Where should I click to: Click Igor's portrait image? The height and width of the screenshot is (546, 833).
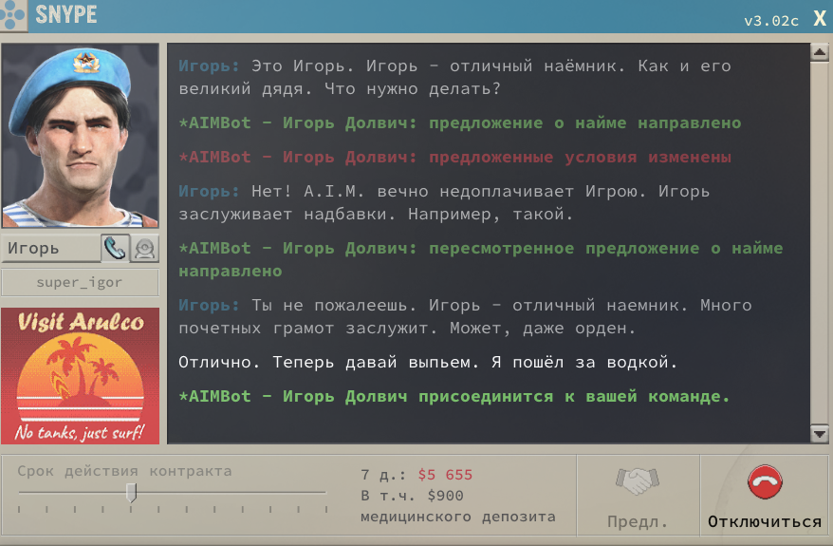80,136
